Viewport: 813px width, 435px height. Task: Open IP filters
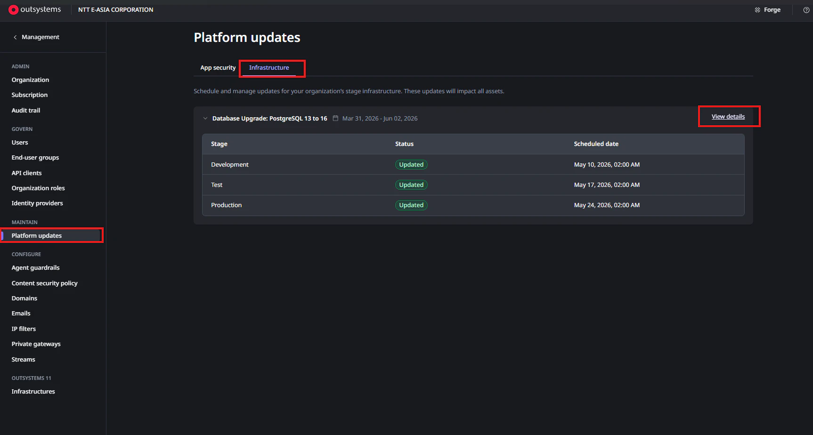[24, 329]
